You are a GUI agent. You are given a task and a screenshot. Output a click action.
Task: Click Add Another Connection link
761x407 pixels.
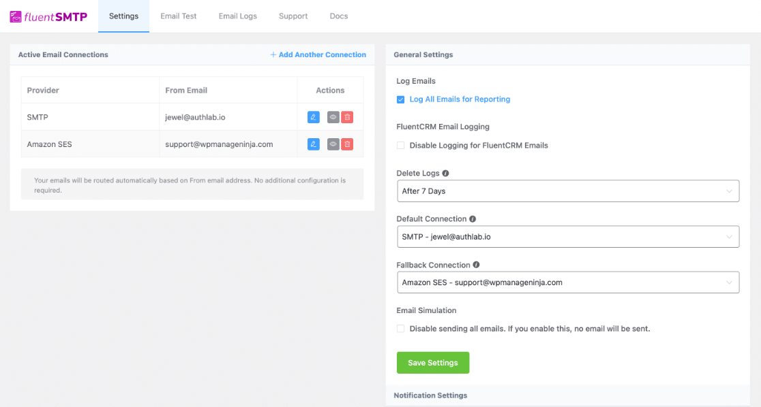(318, 54)
